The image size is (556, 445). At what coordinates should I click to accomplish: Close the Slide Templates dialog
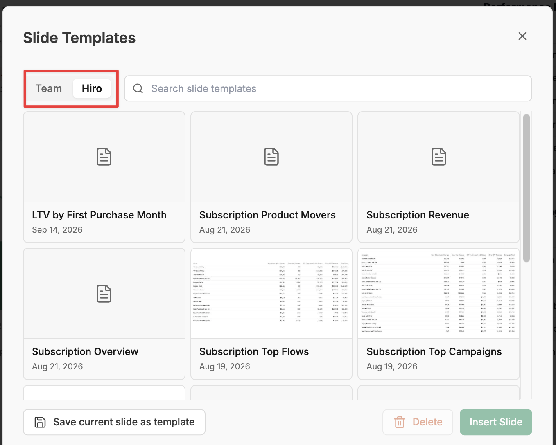522,36
